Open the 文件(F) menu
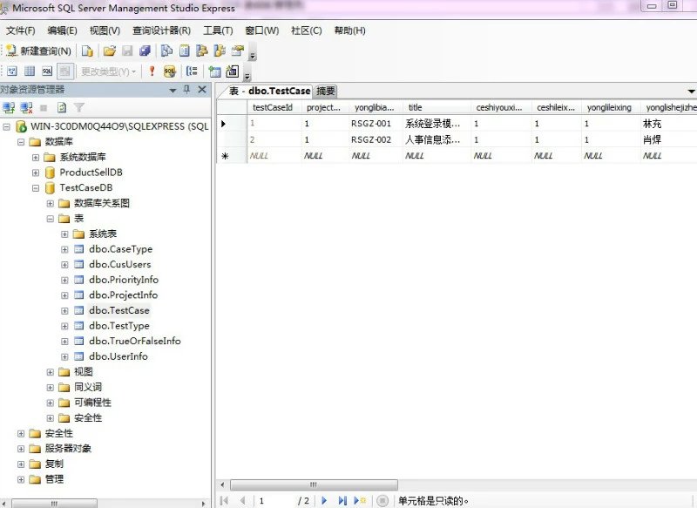Image resolution: width=697 pixels, height=508 pixels. point(20,30)
